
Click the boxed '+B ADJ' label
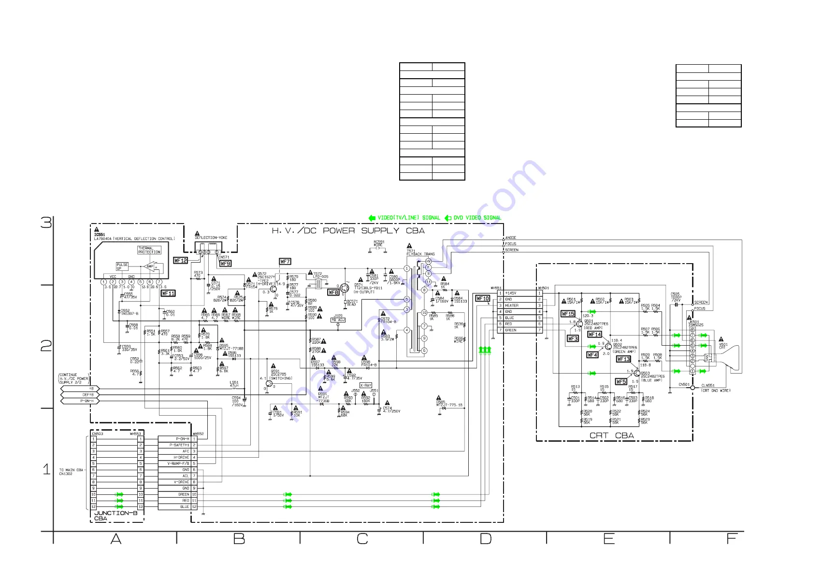[x=338, y=320]
